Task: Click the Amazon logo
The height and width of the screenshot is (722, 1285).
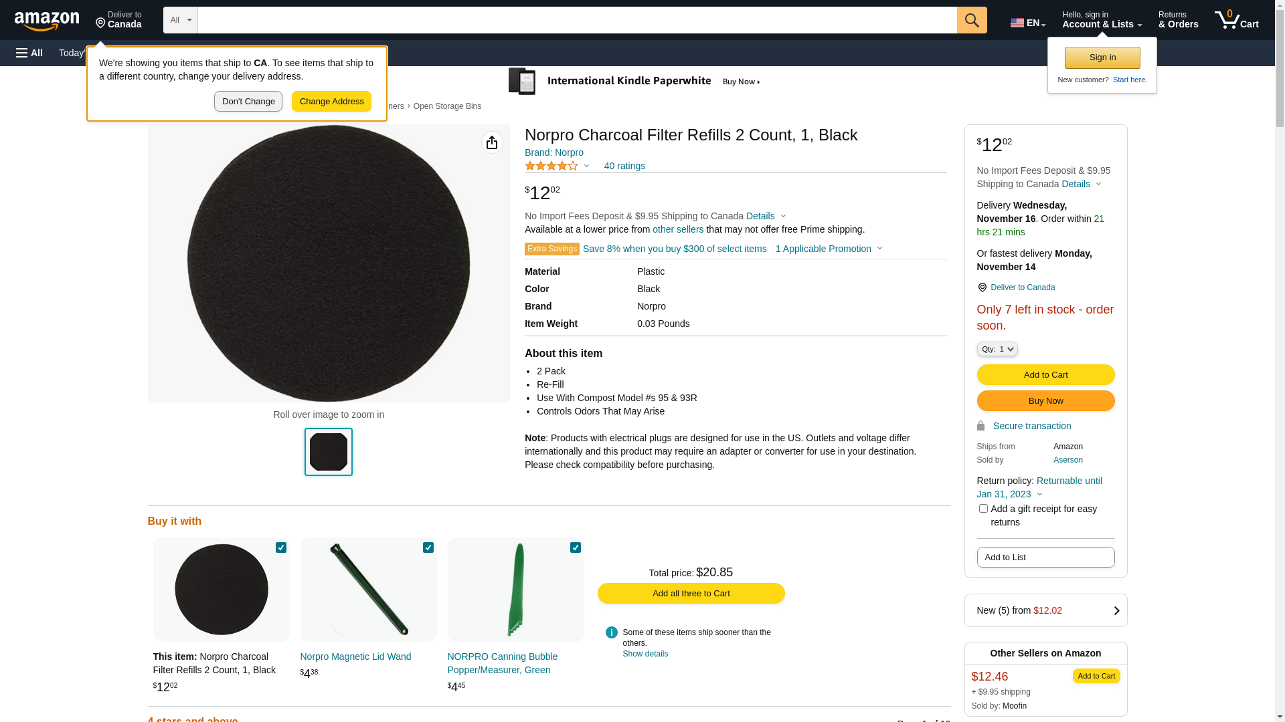Action: click(47, 21)
